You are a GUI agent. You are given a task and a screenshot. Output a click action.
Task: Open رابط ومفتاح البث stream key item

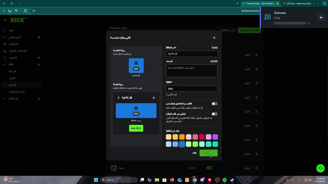point(17,92)
